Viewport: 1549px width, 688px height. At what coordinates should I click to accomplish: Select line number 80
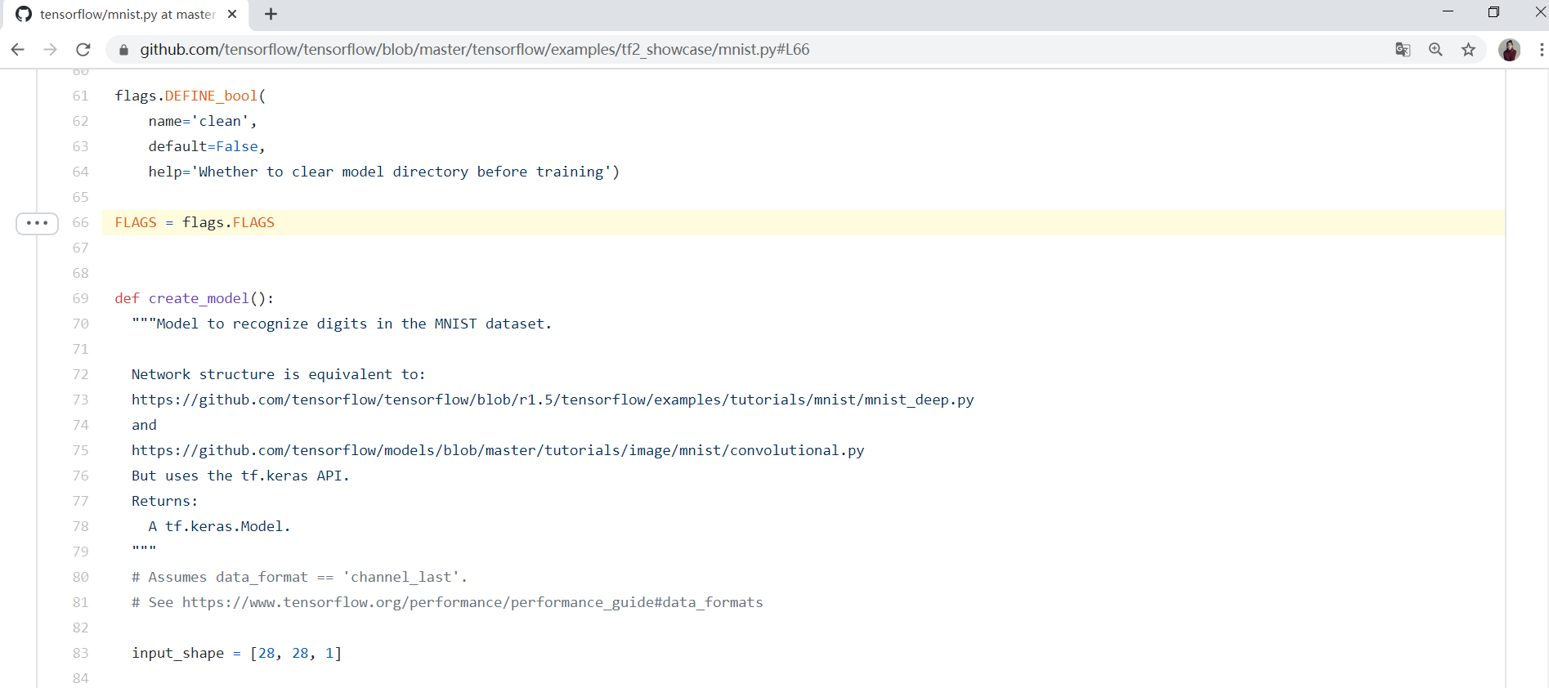(x=80, y=578)
